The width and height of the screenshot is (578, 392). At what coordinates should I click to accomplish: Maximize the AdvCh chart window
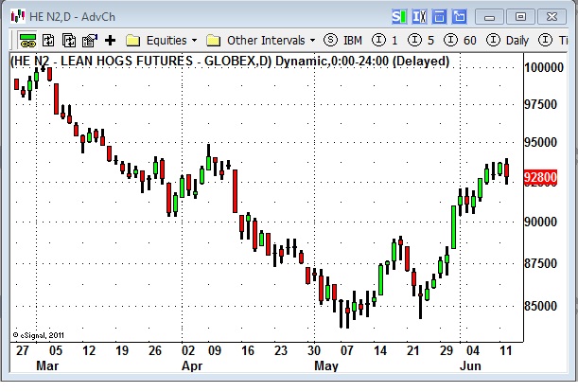pyautogui.click(x=520, y=17)
